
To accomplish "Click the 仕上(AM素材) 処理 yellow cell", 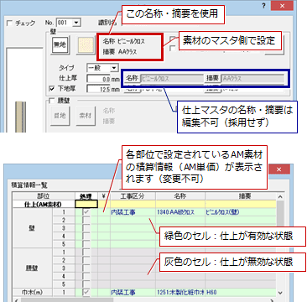I will 86,204.
